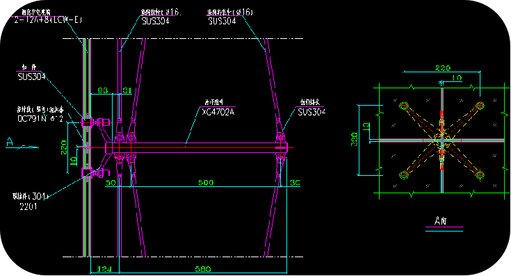Image resolution: width=511 pixels, height=276 pixels.
Task: Click the 50 dimension text
Action: pyautogui.click(x=111, y=182)
